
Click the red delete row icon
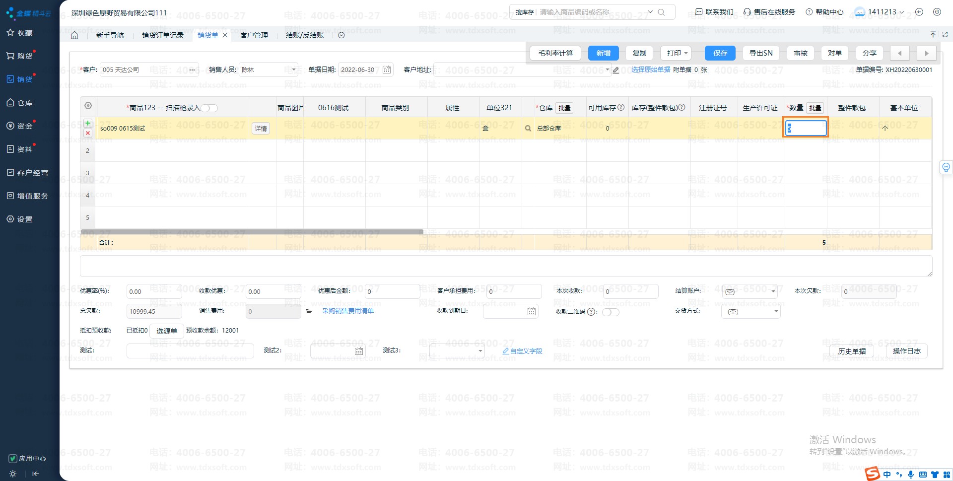pyautogui.click(x=88, y=133)
